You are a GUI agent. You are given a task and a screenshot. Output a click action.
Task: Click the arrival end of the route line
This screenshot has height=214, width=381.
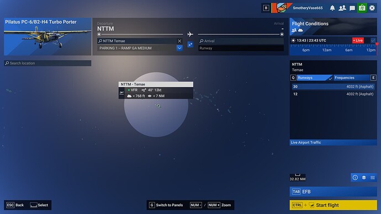point(282,34)
